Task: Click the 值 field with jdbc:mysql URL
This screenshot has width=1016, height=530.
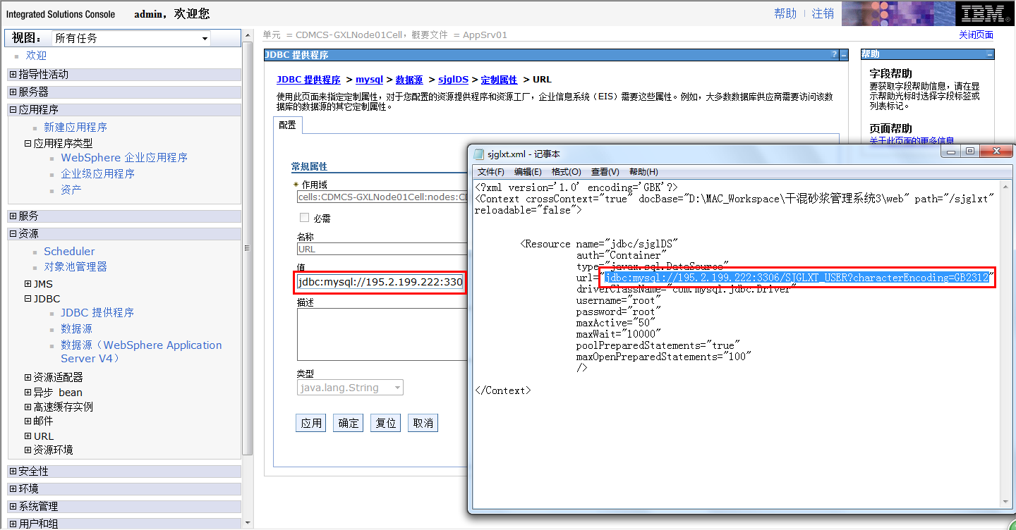Action: (x=381, y=282)
